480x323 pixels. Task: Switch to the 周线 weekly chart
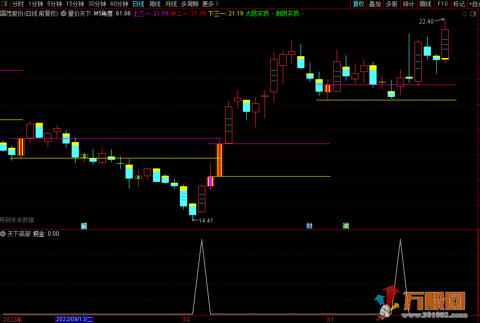(154, 4)
